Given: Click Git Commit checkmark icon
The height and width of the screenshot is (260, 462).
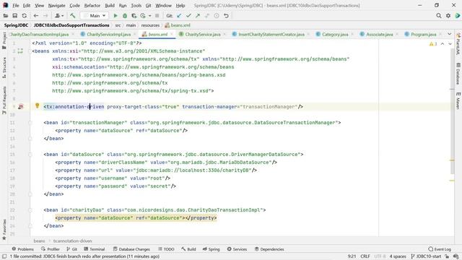Looking at the screenshot, I should (x=188, y=16).
